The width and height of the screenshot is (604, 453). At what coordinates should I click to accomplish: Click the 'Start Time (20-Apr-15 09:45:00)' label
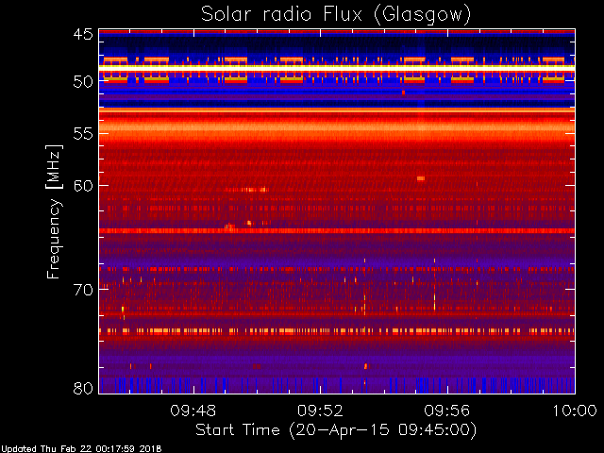coord(336,430)
